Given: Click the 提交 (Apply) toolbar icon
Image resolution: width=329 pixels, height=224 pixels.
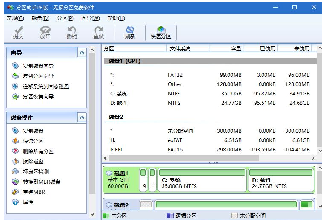Looking at the screenshot, I should 18,32.
